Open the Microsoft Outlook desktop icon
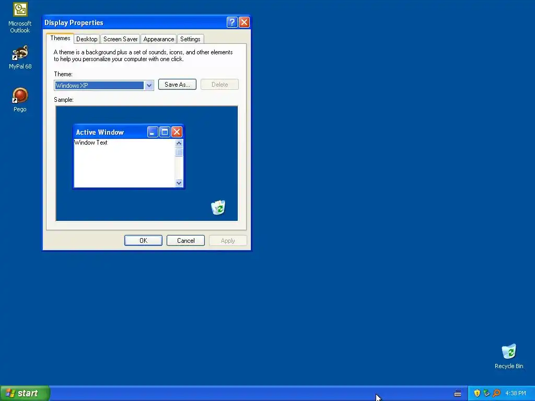Viewport: 535px width, 401px height. pos(20,18)
